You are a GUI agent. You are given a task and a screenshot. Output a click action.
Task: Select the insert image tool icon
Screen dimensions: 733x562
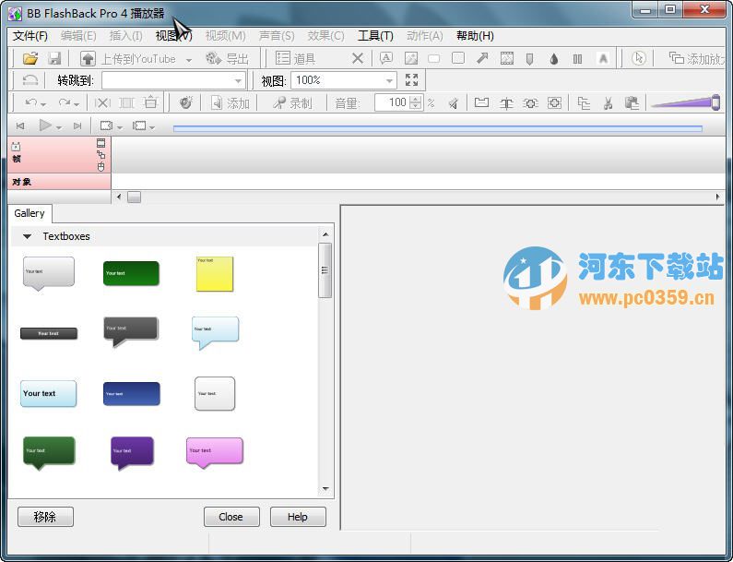click(411, 58)
